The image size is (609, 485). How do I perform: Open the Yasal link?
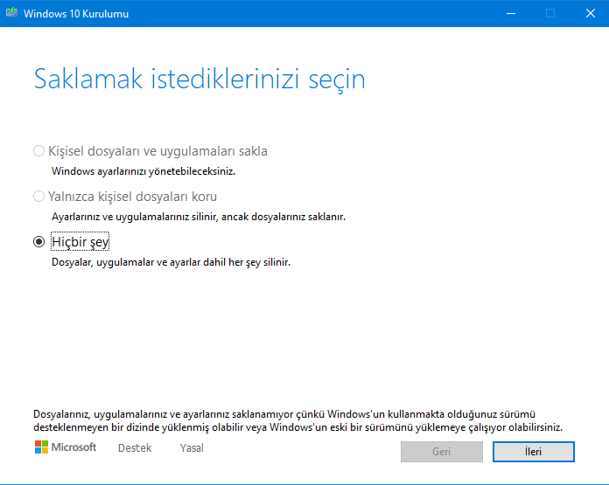(192, 447)
